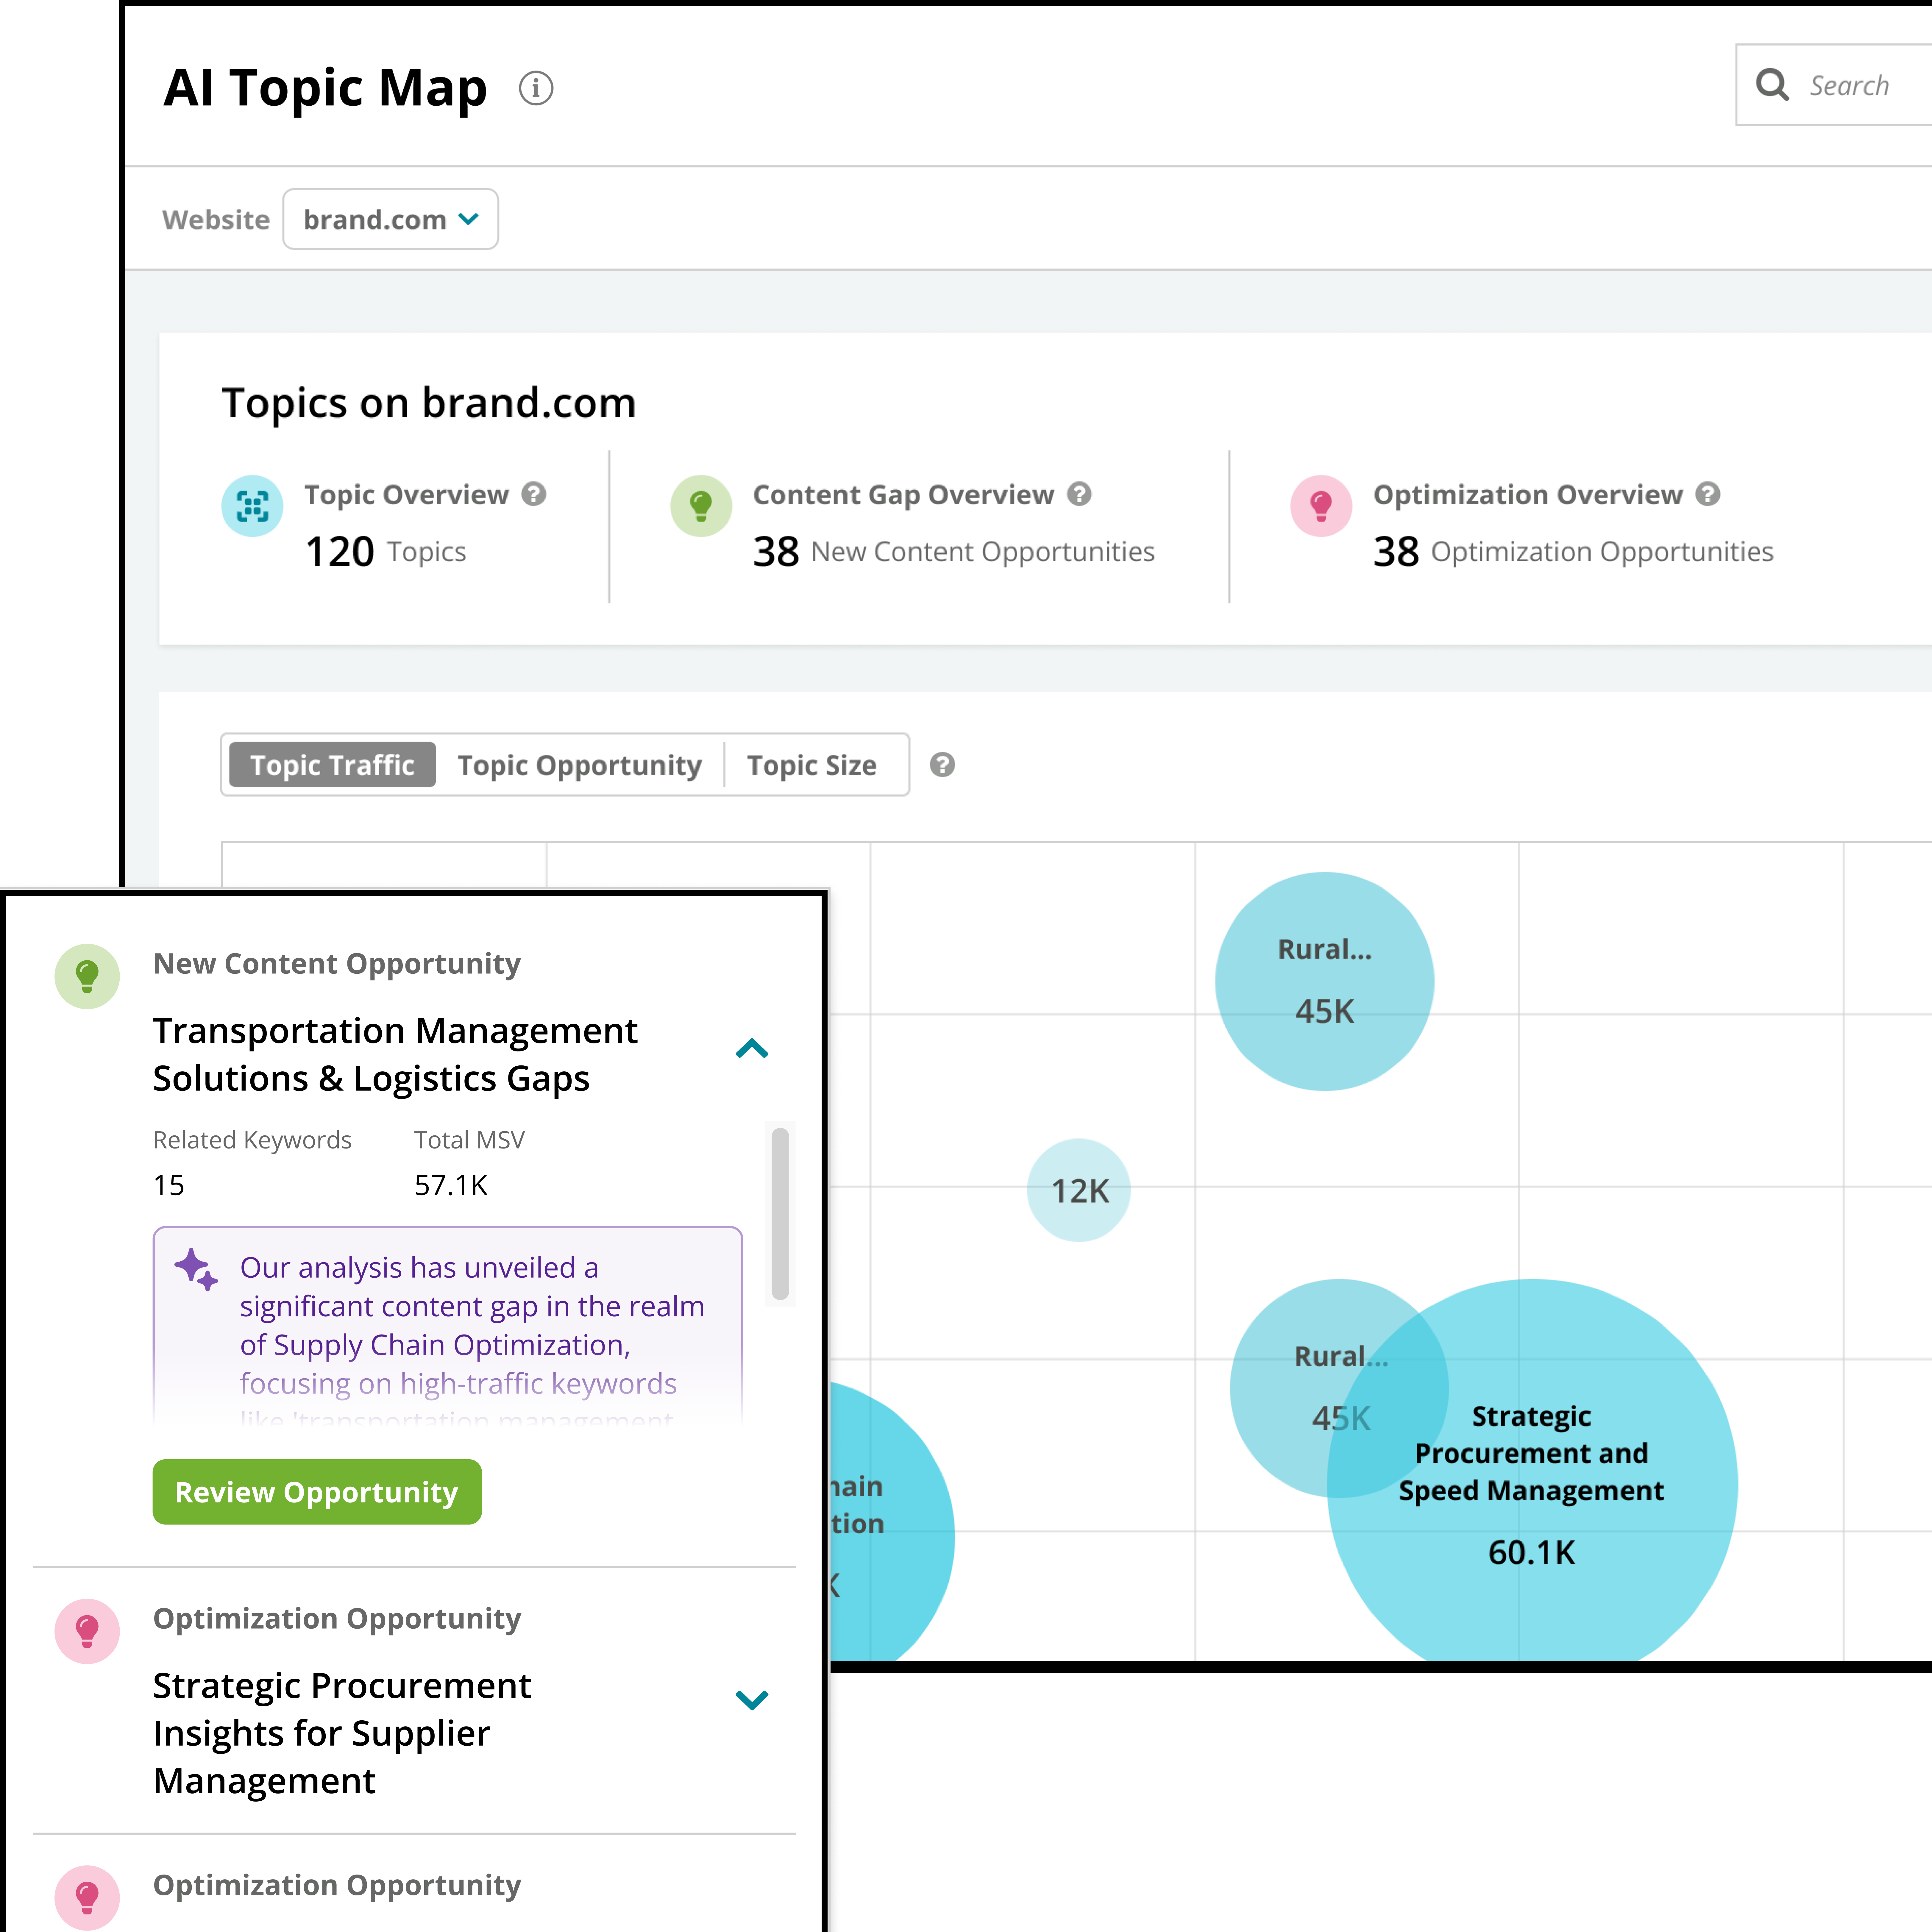The height and width of the screenshot is (1932, 1932).
Task: Click the green lightbulb Content Gap icon
Action: coord(701,506)
